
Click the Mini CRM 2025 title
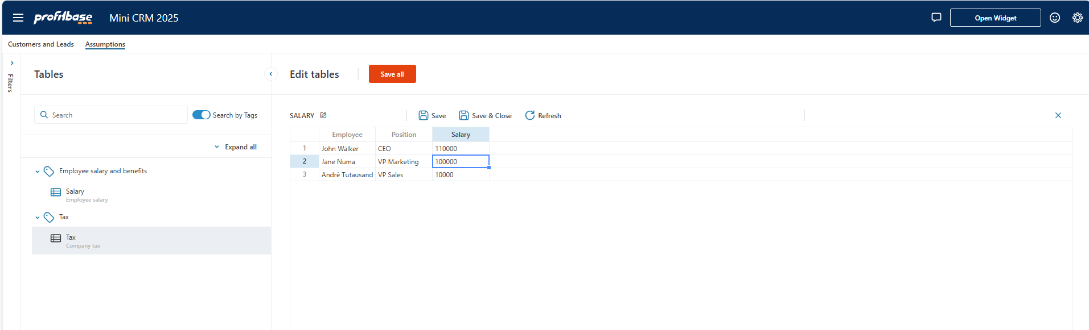[x=144, y=18]
